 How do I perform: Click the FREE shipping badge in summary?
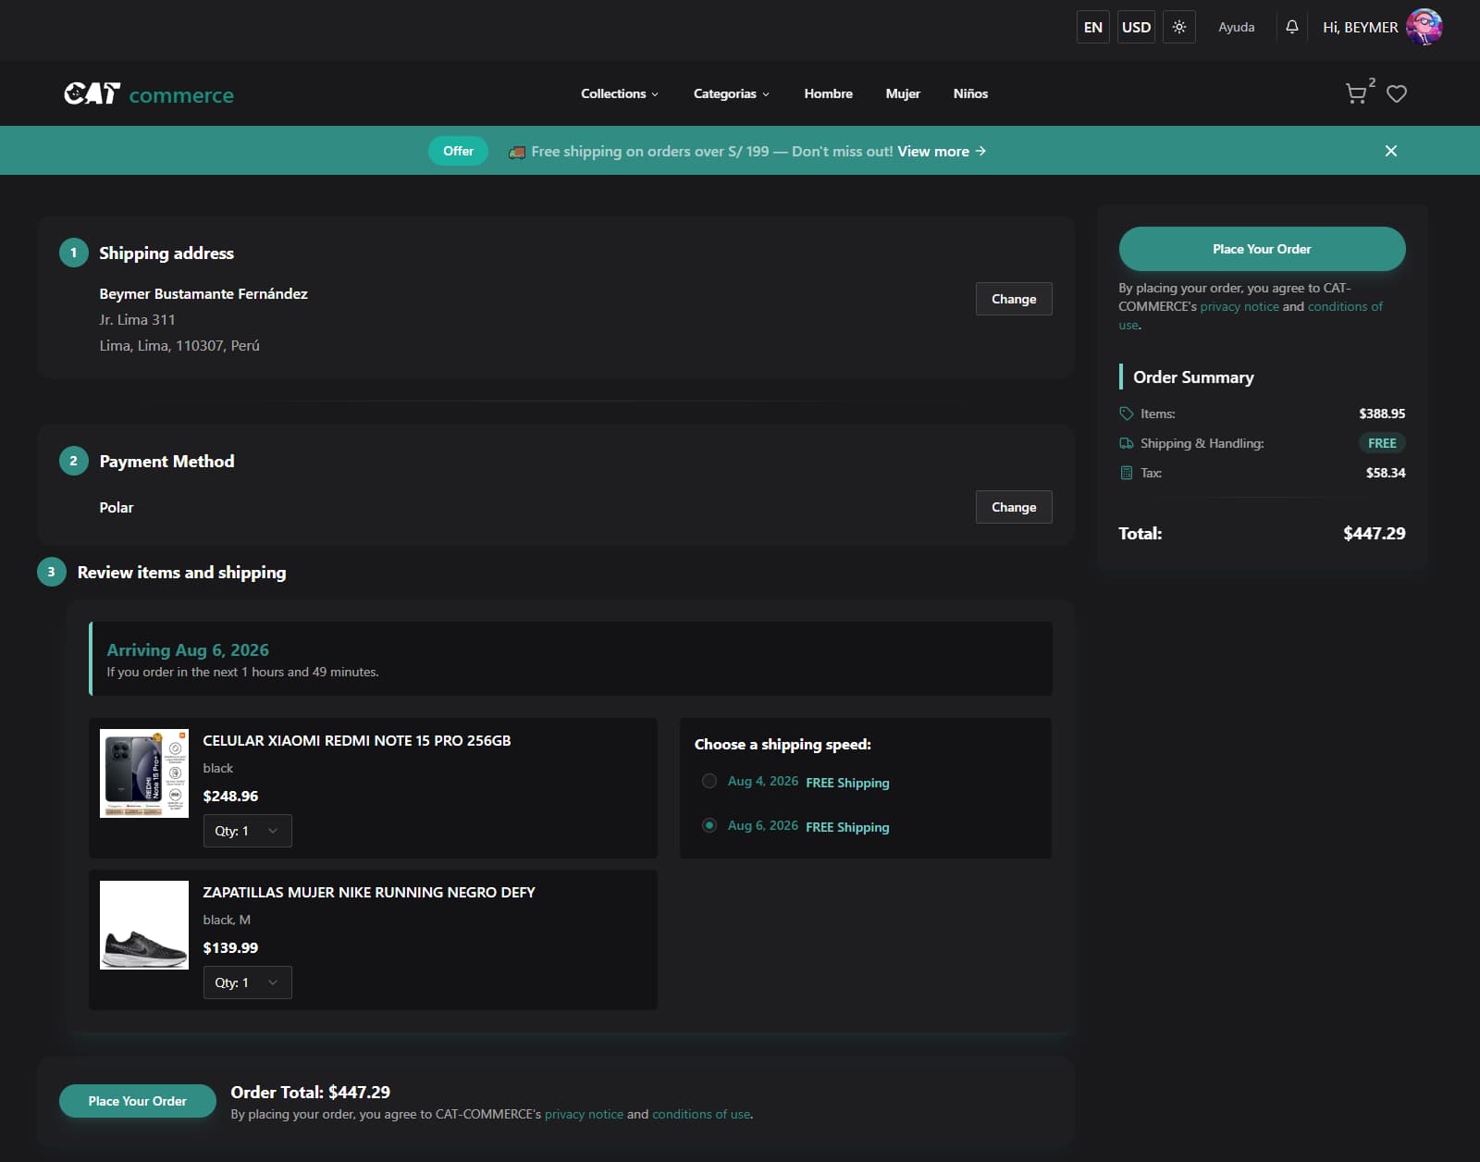click(1382, 443)
